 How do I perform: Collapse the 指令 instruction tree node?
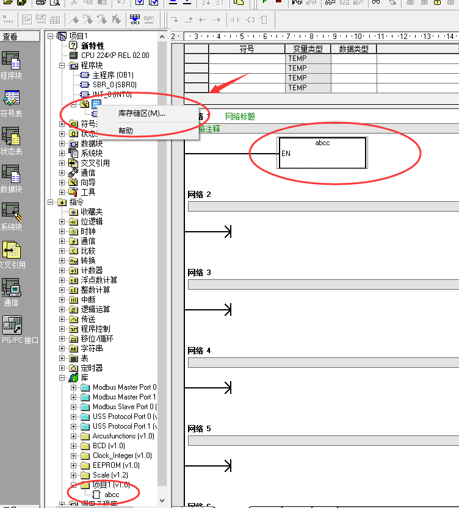point(50,202)
